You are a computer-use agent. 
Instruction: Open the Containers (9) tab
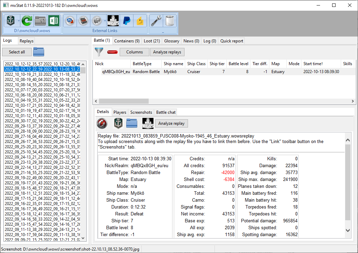(x=127, y=41)
